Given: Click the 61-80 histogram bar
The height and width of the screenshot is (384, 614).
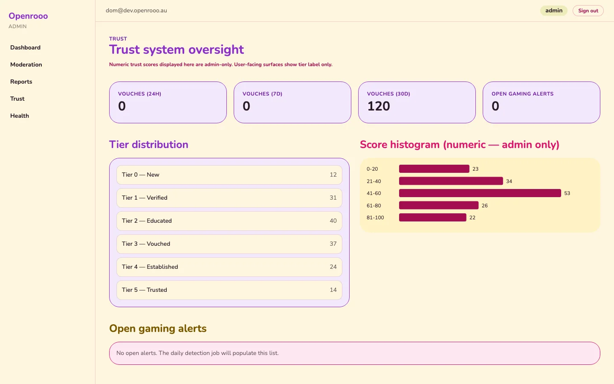Looking at the screenshot, I should coord(439,206).
